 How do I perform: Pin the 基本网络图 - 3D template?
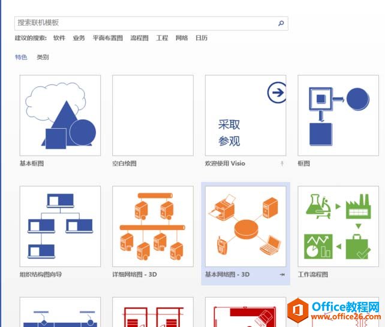pyautogui.click(x=282, y=274)
